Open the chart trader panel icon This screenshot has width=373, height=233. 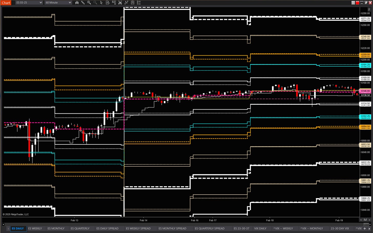(x=114, y=3)
